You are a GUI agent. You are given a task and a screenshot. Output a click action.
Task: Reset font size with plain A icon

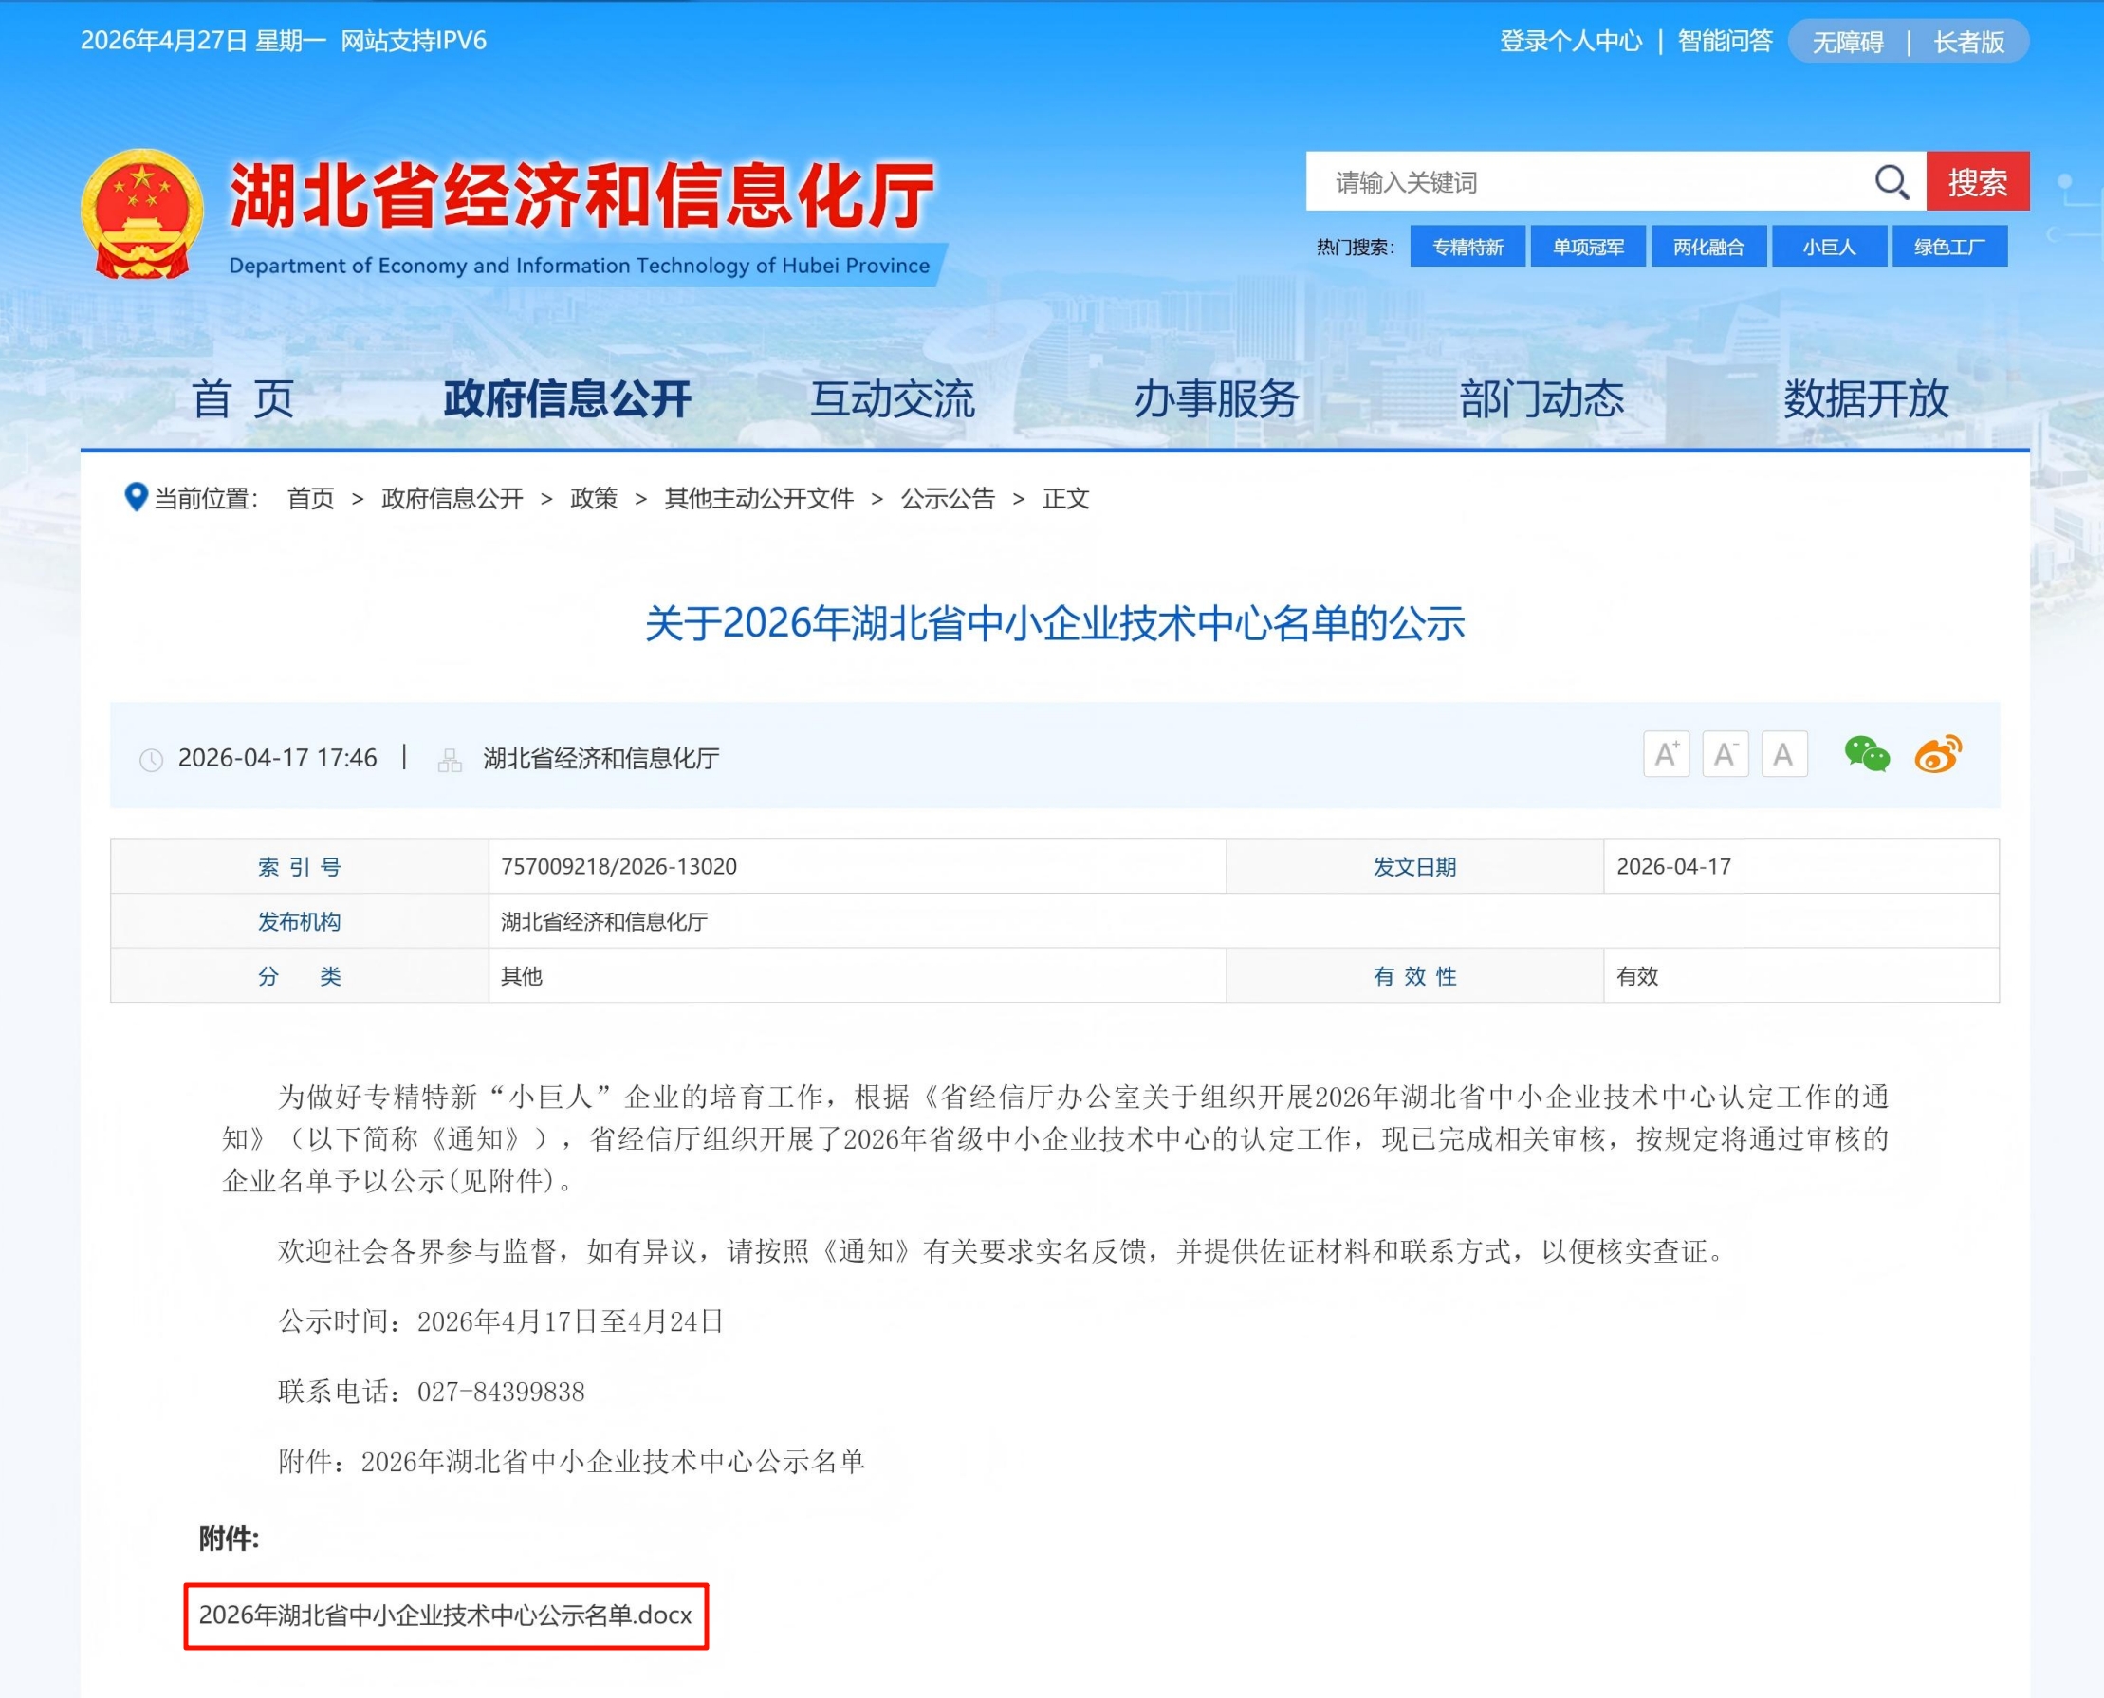pos(1783,754)
